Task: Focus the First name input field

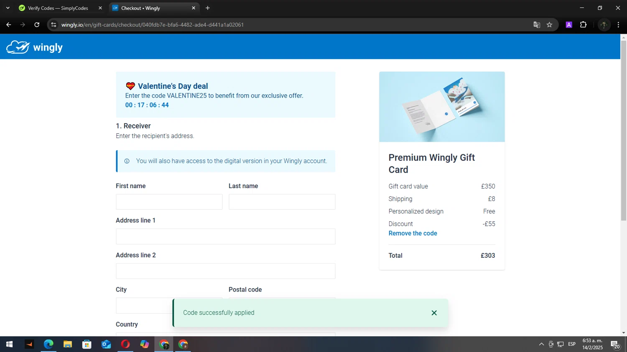Action: click(169, 202)
